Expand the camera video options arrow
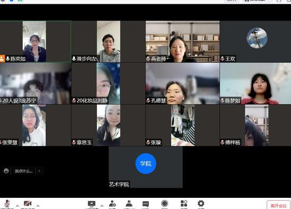The image size is (291, 209). [x=38, y=206]
